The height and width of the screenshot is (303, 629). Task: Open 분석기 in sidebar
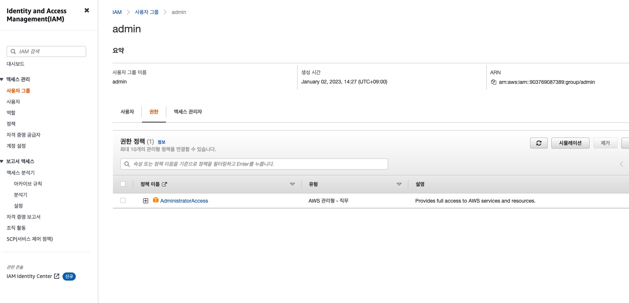click(x=21, y=195)
